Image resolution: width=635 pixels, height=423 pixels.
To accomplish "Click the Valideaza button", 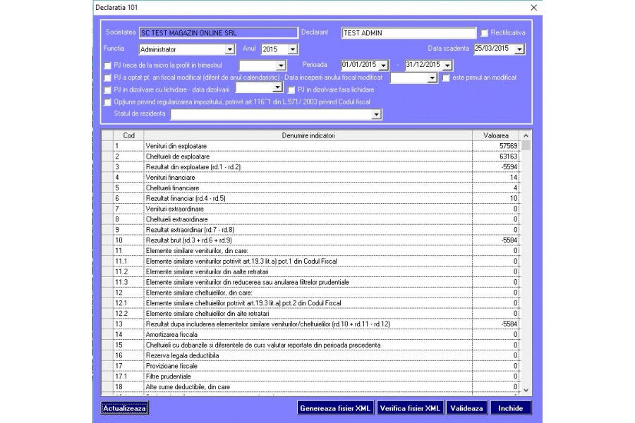I will [466, 408].
